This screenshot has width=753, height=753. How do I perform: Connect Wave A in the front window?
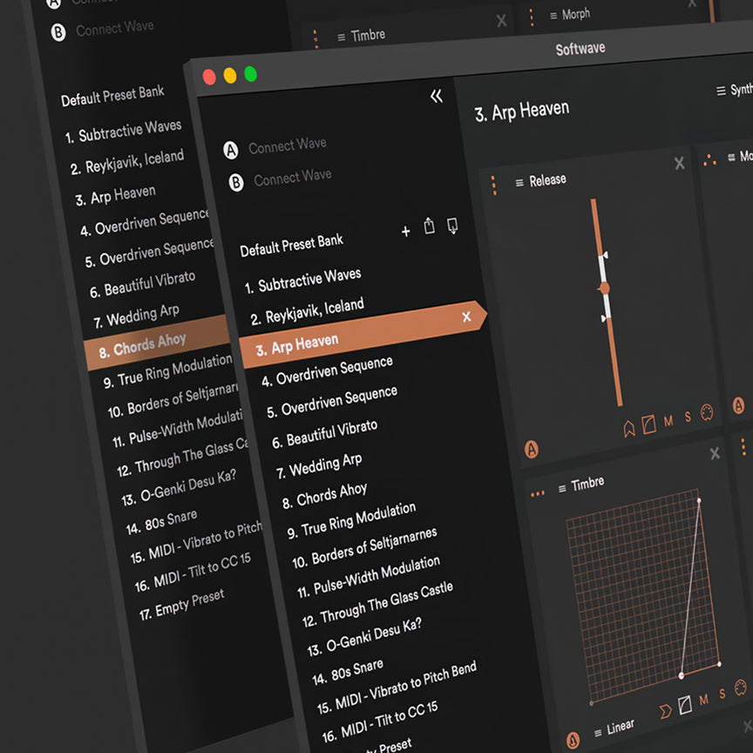coord(287,147)
